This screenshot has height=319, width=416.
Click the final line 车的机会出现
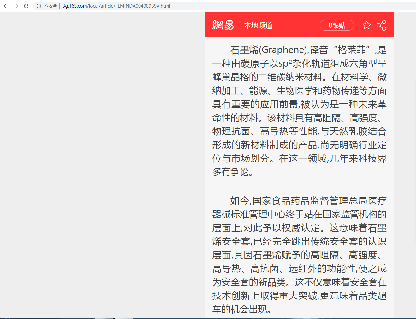(241, 310)
